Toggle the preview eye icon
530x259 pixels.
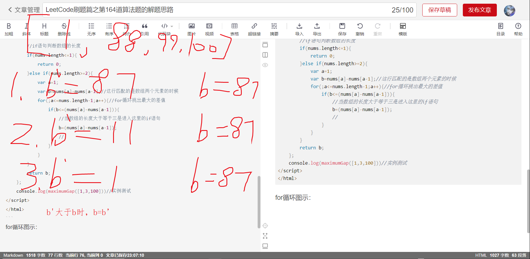coord(265,65)
